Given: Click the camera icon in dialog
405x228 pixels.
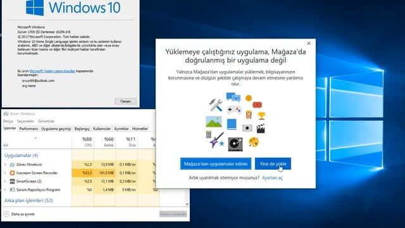Looking at the screenshot, I should coord(247,128).
